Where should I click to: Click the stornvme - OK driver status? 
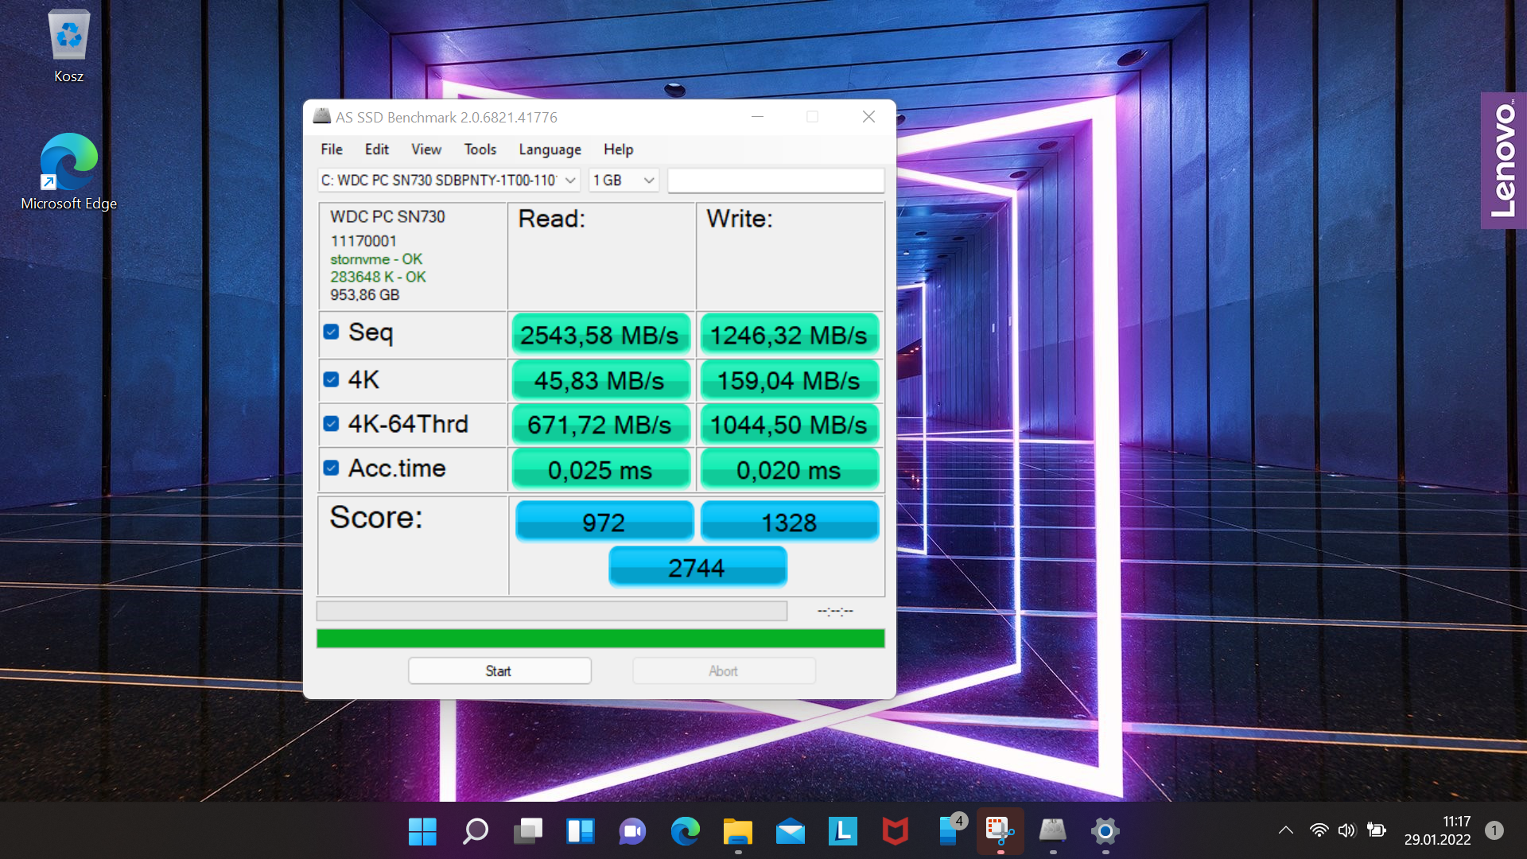coord(376,259)
